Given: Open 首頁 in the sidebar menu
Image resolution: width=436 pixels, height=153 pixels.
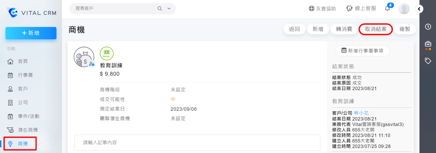Looking at the screenshot, I should pyautogui.click(x=23, y=61).
